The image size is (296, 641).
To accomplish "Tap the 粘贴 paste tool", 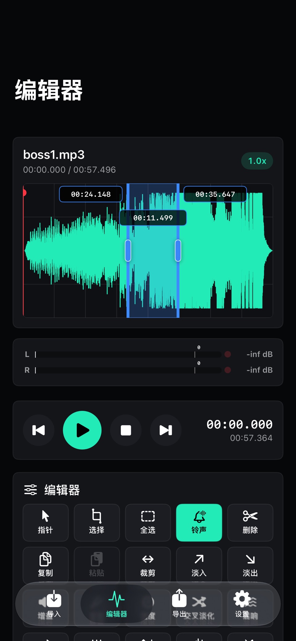I will [97, 565].
